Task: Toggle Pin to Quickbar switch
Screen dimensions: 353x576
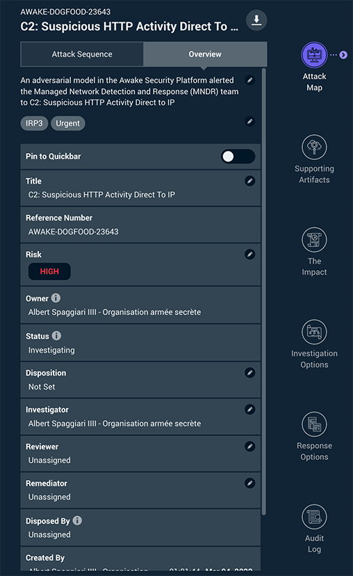Action: 238,157
